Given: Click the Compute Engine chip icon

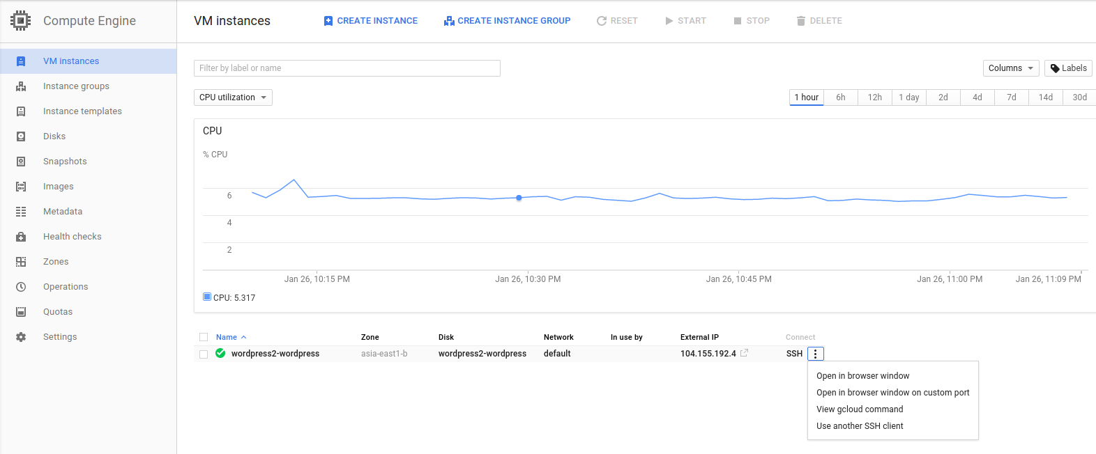Looking at the screenshot, I should 21,21.
